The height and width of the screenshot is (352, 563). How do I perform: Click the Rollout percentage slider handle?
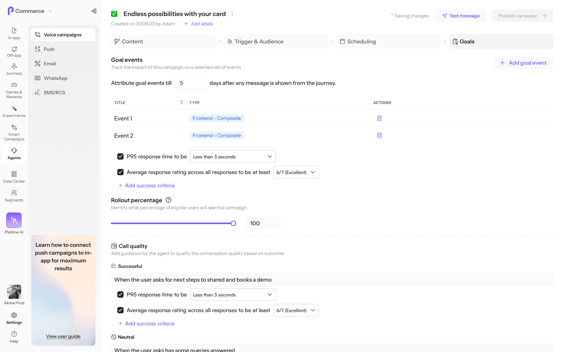233,223
